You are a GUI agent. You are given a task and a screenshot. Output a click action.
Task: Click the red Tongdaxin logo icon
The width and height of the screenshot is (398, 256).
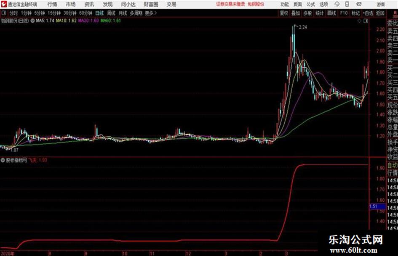(x=3, y=4)
